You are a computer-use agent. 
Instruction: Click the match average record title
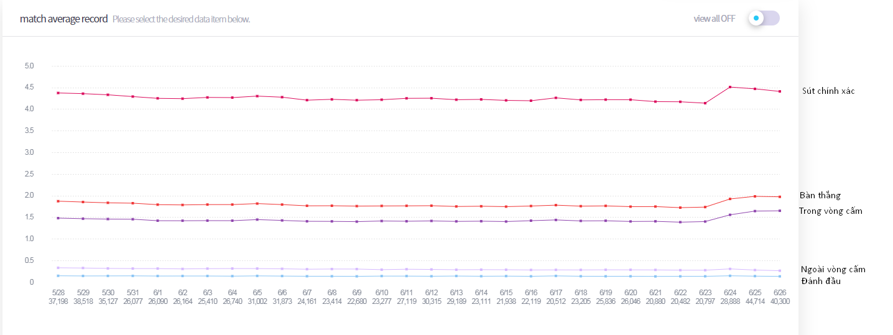click(63, 19)
